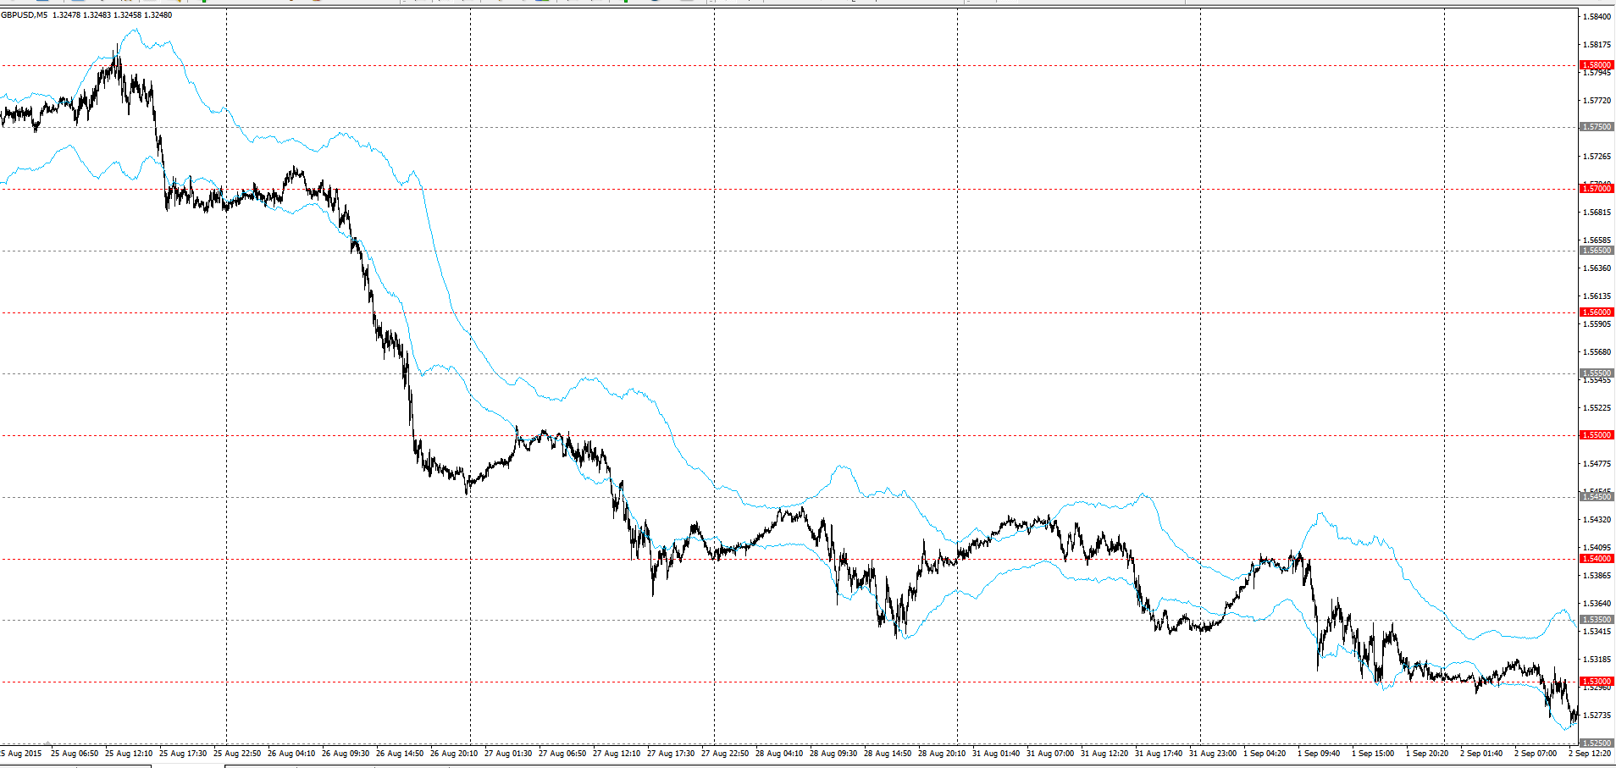This screenshot has height=768, width=1616.
Task: Click the 1.58175 value on price scale
Action: [x=1597, y=45]
